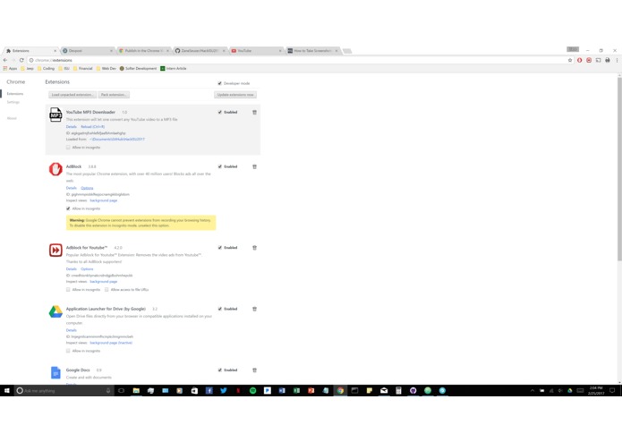The image size is (622, 442).
Task: Go back with the browser back arrow
Action: 5,60
